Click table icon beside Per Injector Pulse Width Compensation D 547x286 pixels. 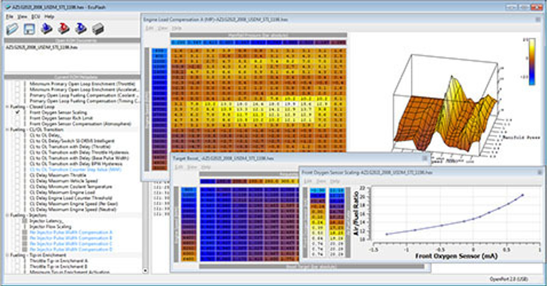coord(25,249)
